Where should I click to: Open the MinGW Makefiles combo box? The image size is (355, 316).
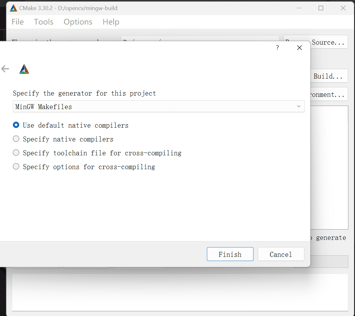click(x=158, y=106)
